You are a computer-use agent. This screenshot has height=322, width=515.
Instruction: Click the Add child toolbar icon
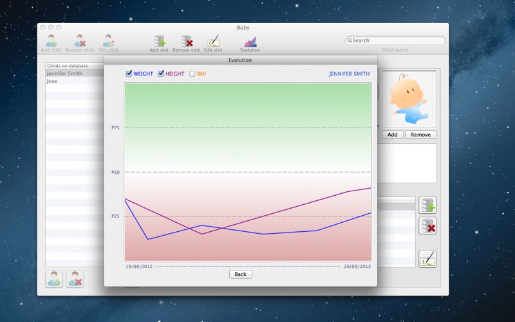click(x=51, y=41)
